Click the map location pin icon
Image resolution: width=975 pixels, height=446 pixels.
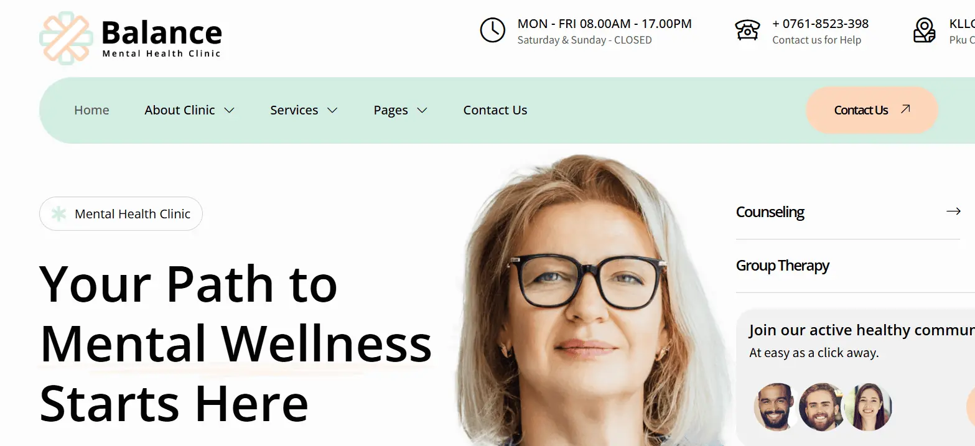(925, 30)
